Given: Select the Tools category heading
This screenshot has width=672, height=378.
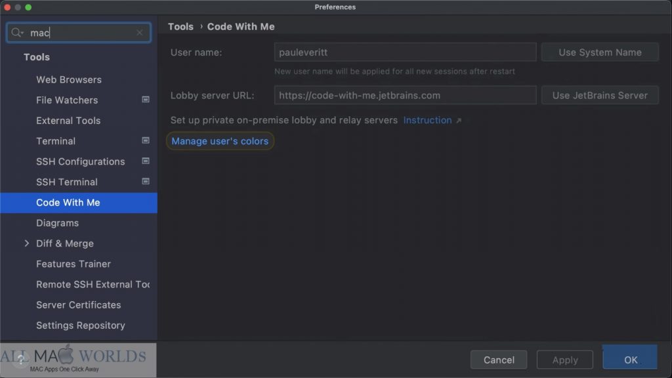Looking at the screenshot, I should pos(37,57).
